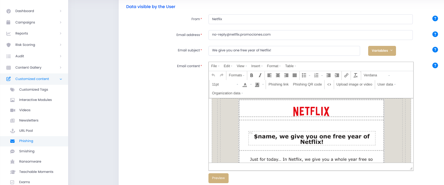Click the editor resize handle

(x=411, y=168)
